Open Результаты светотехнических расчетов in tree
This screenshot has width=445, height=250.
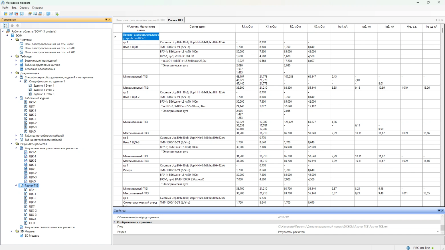(x=49, y=227)
